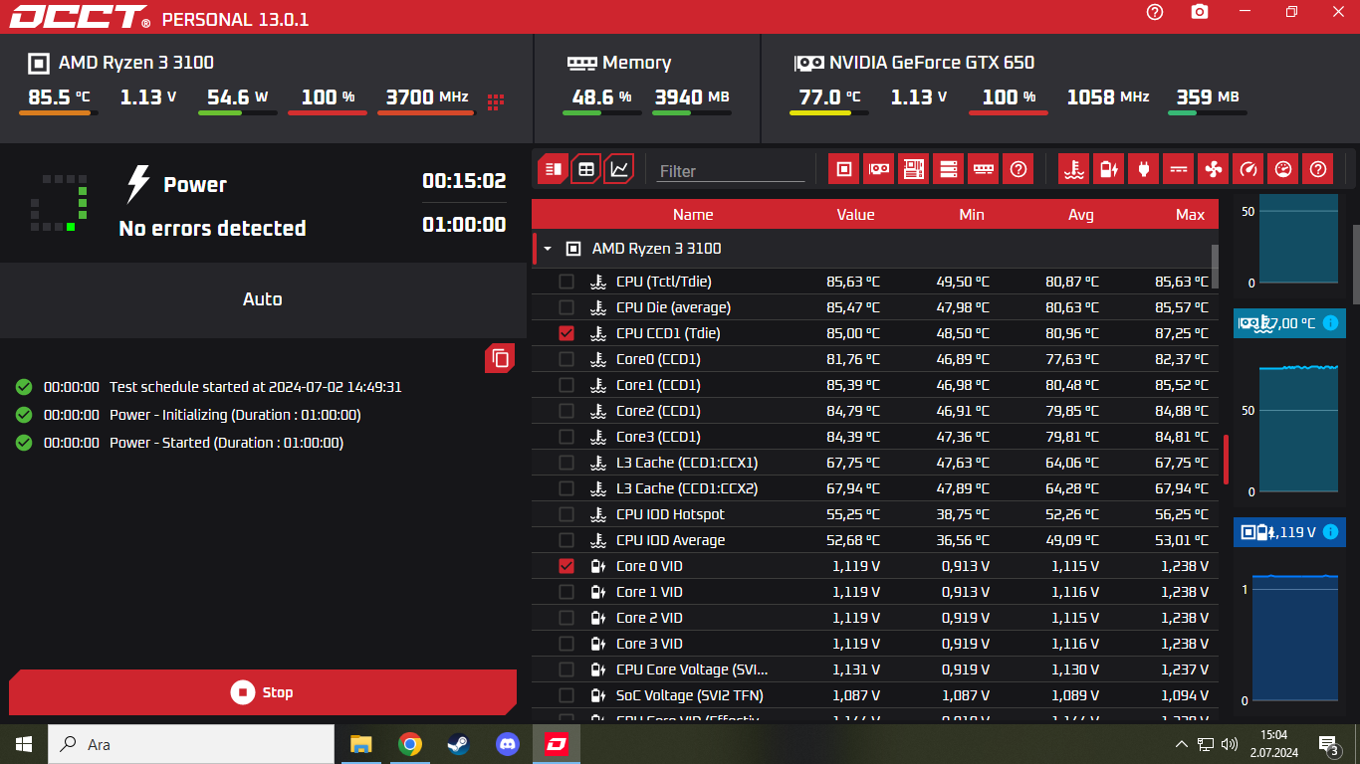Open the CPU core grid icon beside 3700 MHz
1360x764 pixels.
coord(495,101)
